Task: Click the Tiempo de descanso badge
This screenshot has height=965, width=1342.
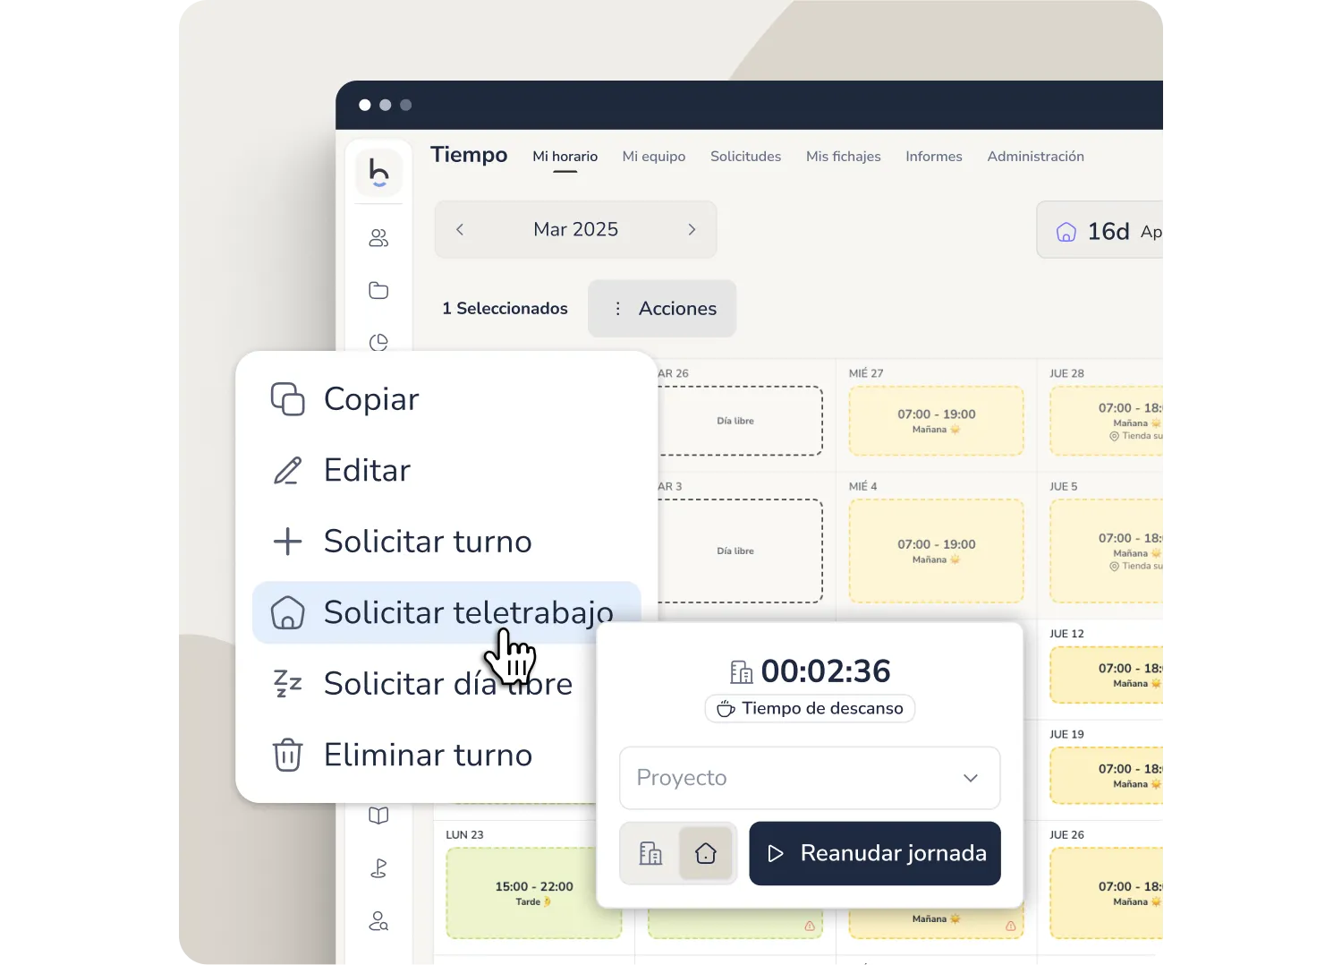Action: [x=810, y=708]
